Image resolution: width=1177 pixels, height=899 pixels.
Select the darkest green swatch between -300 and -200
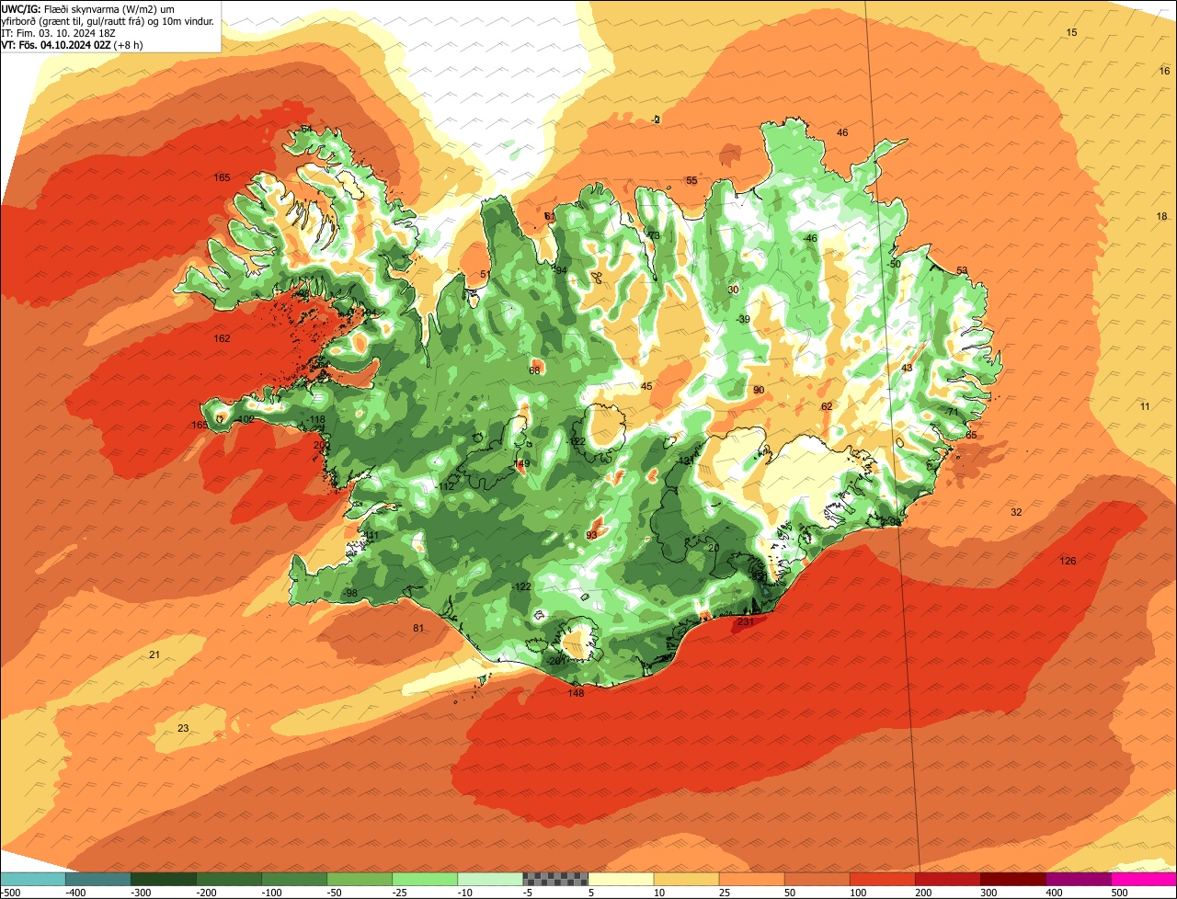coord(163,879)
